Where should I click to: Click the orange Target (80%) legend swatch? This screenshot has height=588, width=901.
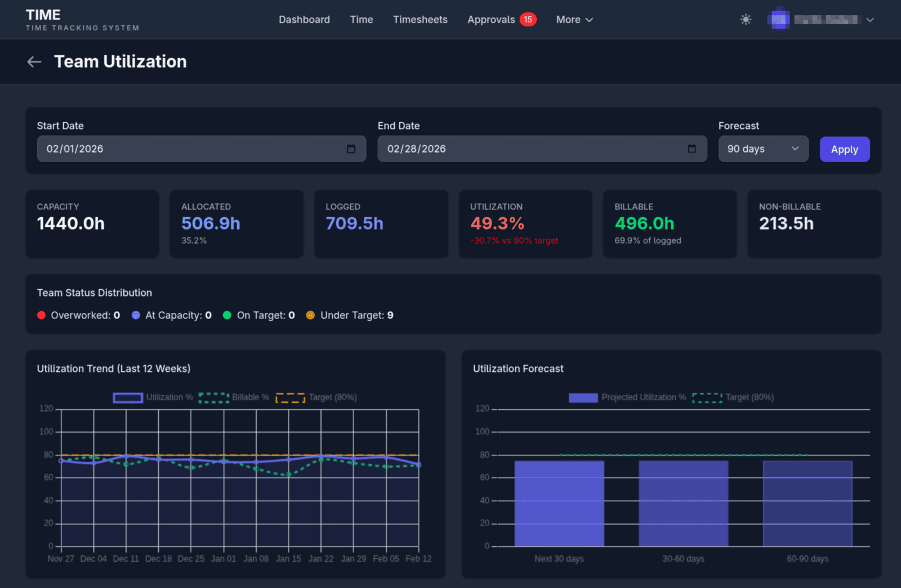click(x=290, y=398)
